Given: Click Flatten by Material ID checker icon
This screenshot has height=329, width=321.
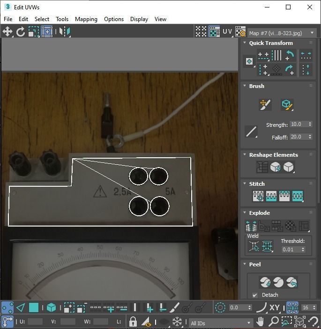Looking at the screenshot, I should point(291,226).
